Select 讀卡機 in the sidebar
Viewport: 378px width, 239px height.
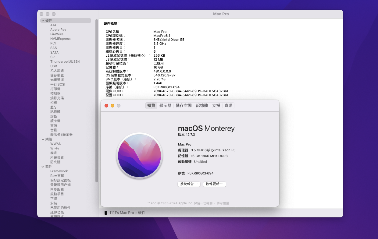click(x=55, y=121)
